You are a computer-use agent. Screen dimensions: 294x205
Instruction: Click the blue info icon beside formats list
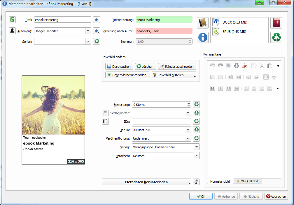(x=203, y=38)
